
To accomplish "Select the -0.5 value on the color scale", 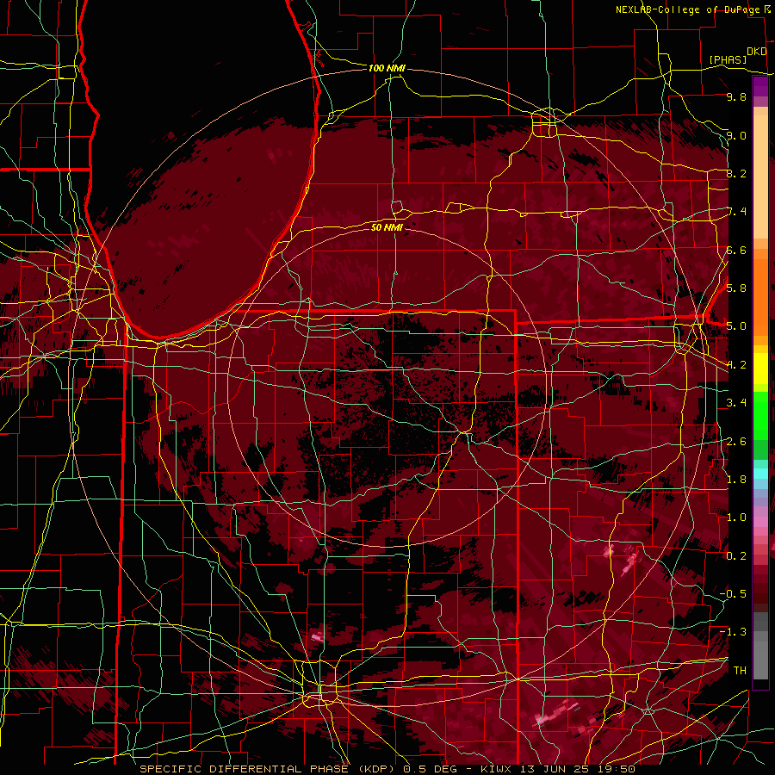I will pos(733,594).
